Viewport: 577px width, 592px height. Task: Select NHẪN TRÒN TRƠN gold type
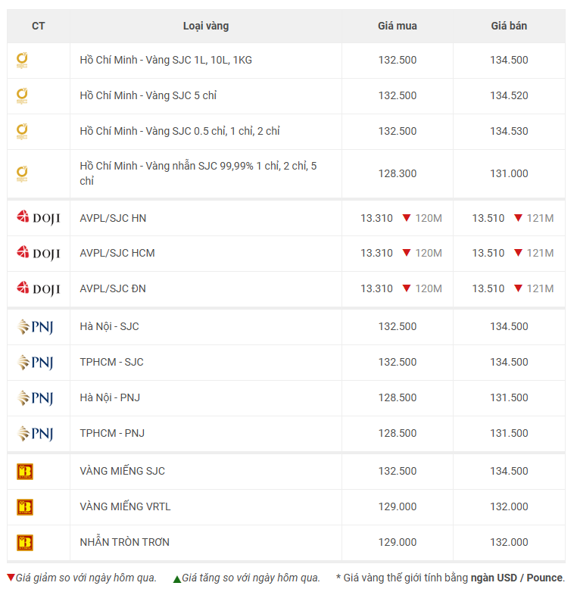(125, 542)
